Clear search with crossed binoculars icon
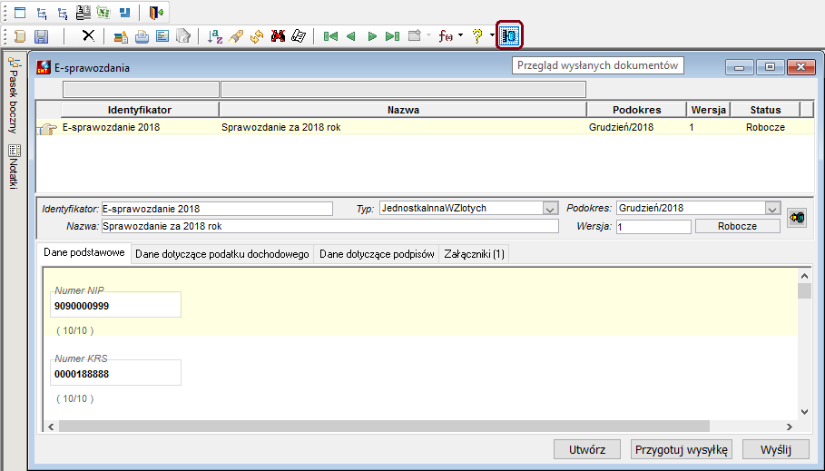 click(x=278, y=36)
